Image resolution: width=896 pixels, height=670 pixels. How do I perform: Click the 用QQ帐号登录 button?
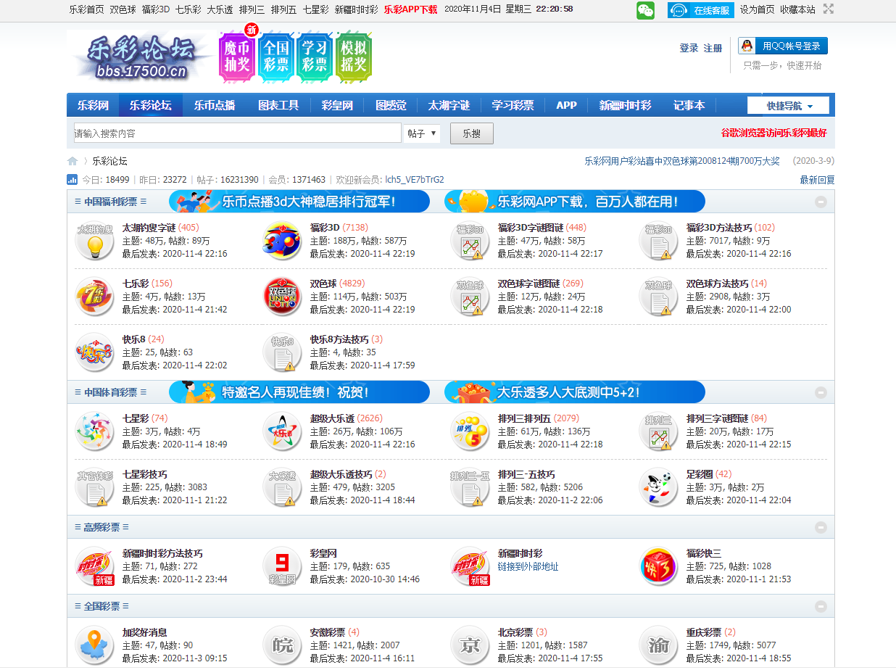click(x=783, y=46)
